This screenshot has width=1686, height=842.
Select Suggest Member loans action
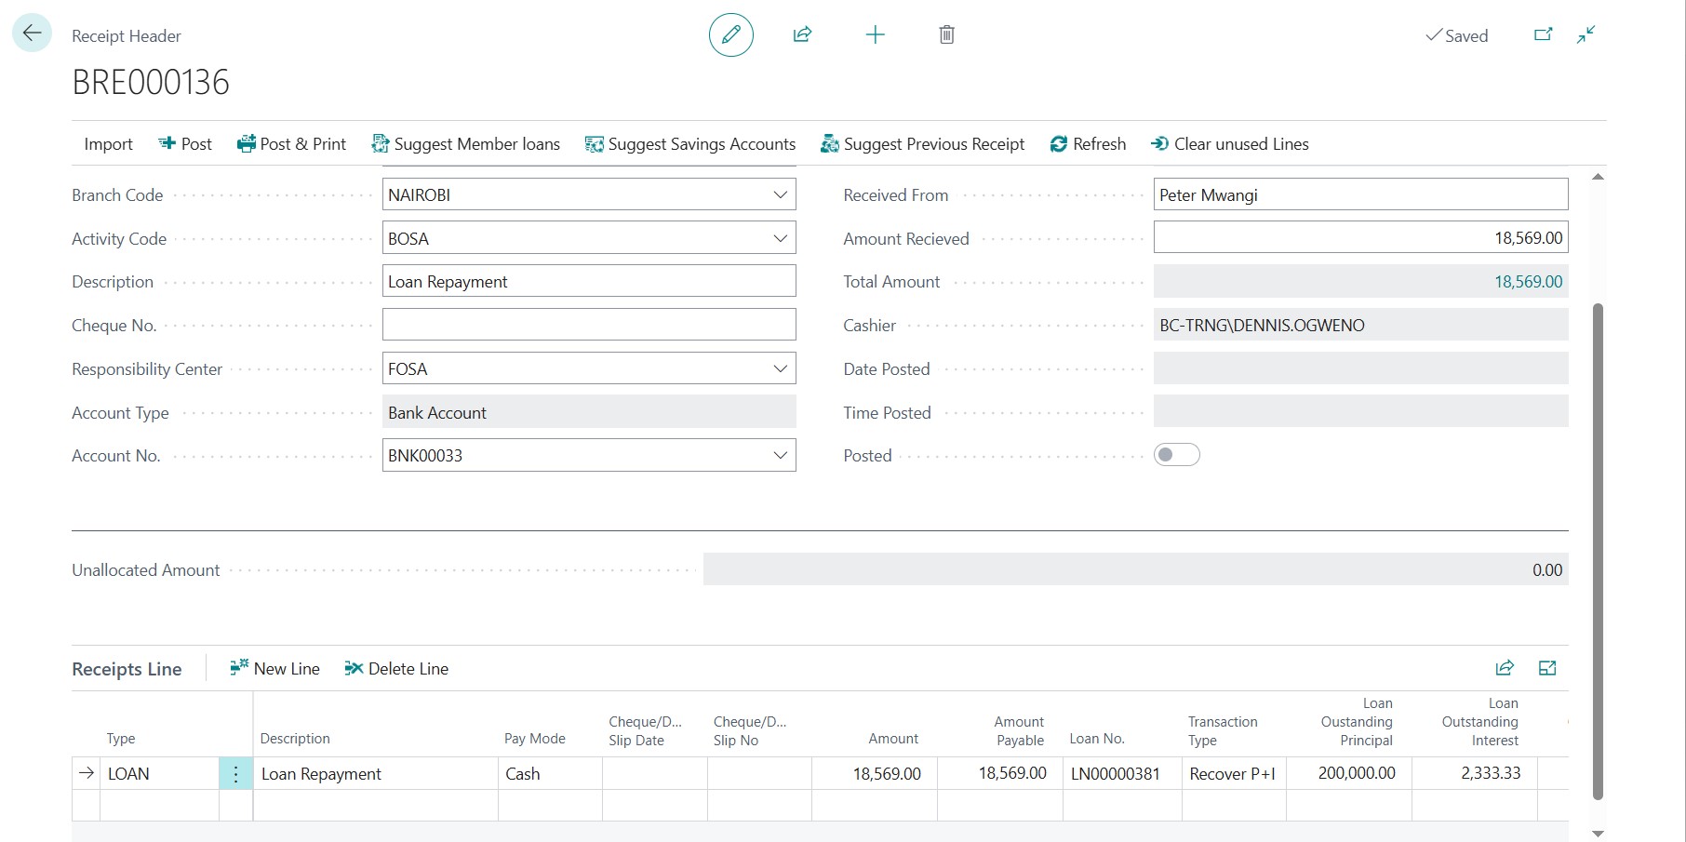click(x=465, y=144)
